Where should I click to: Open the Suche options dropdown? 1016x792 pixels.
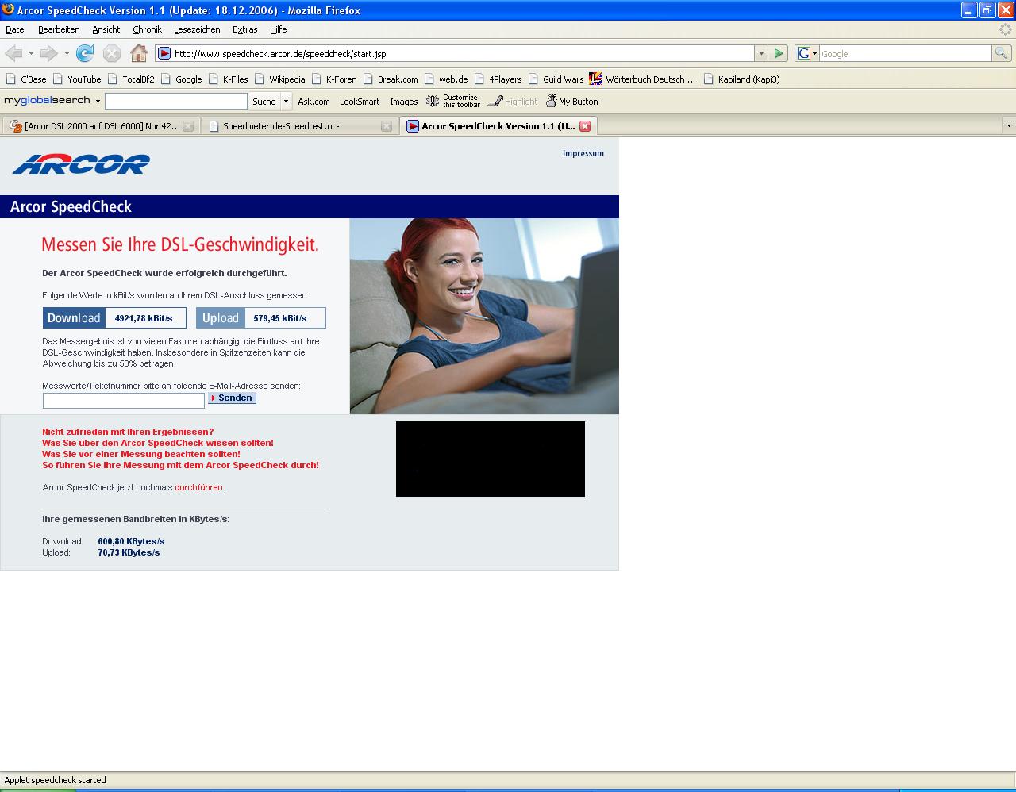coord(286,102)
